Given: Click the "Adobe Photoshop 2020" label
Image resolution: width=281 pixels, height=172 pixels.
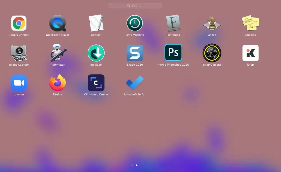Looking at the screenshot, I should (x=173, y=65).
